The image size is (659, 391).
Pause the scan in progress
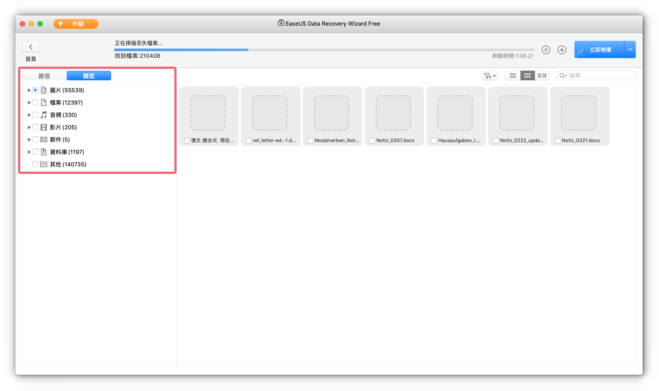click(546, 50)
